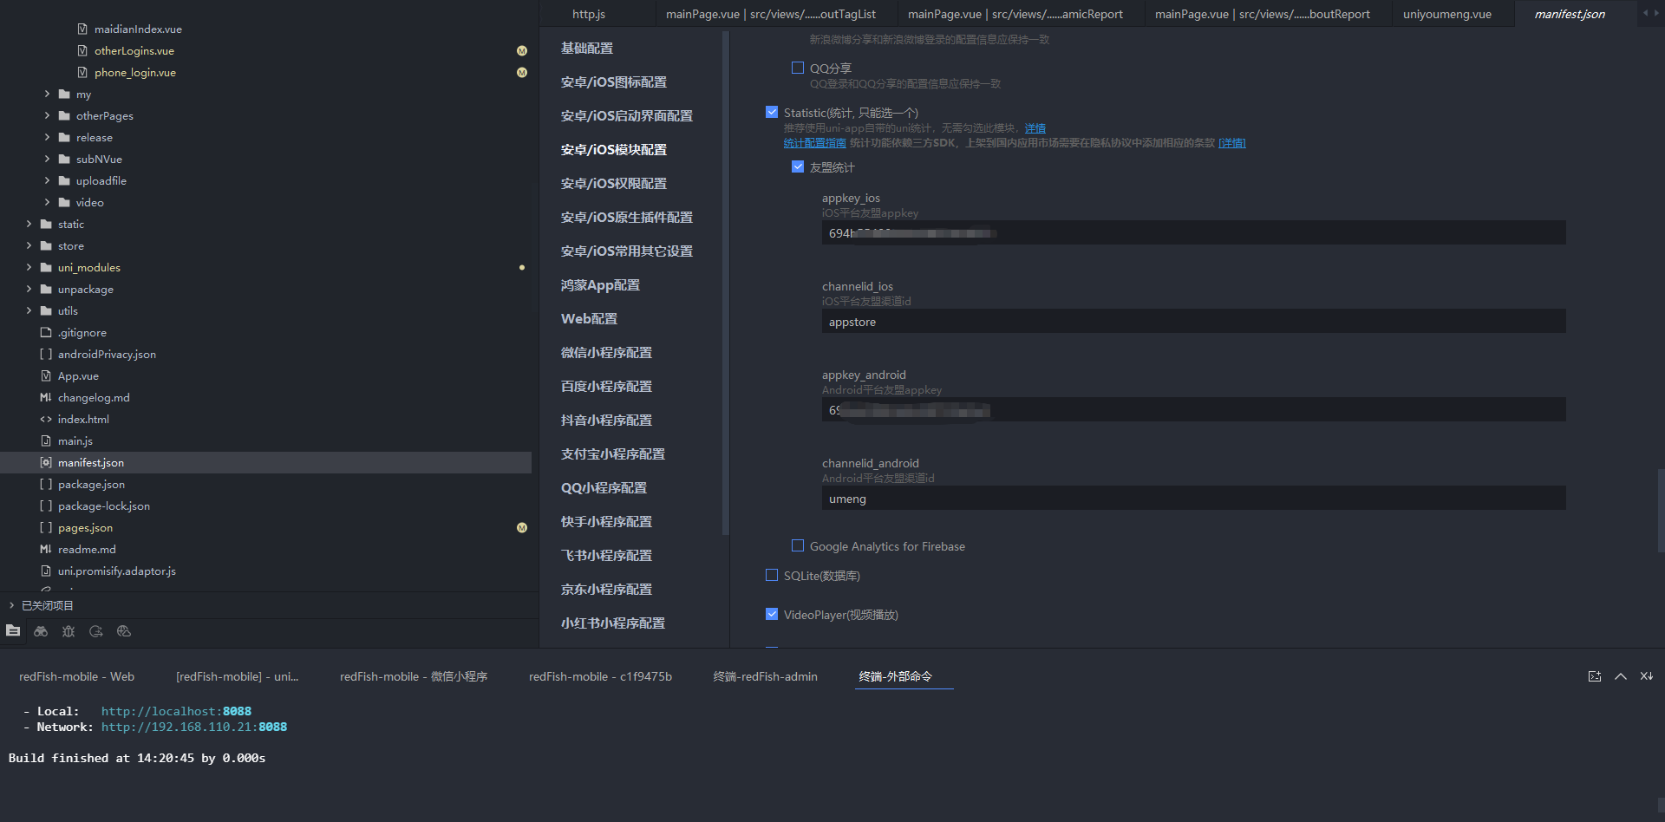The height and width of the screenshot is (822, 1665).
Task: Uncheck the 友盟统计 checkbox
Action: pos(798,166)
